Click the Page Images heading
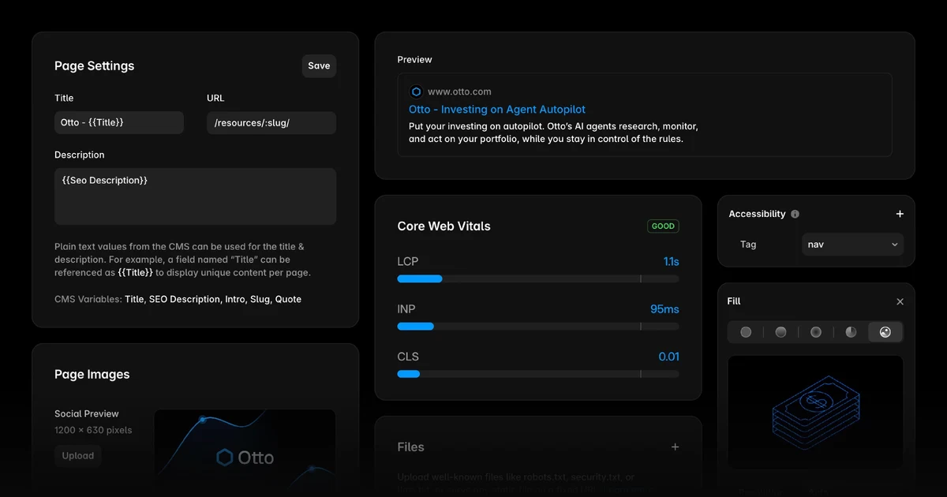Screen dimensions: 947x497 92,374
